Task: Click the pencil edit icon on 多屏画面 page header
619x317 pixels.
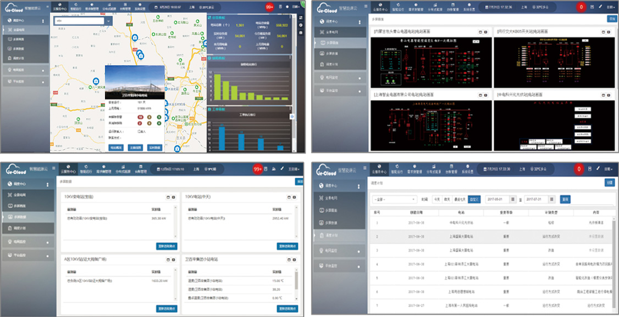Action: click(x=599, y=7)
